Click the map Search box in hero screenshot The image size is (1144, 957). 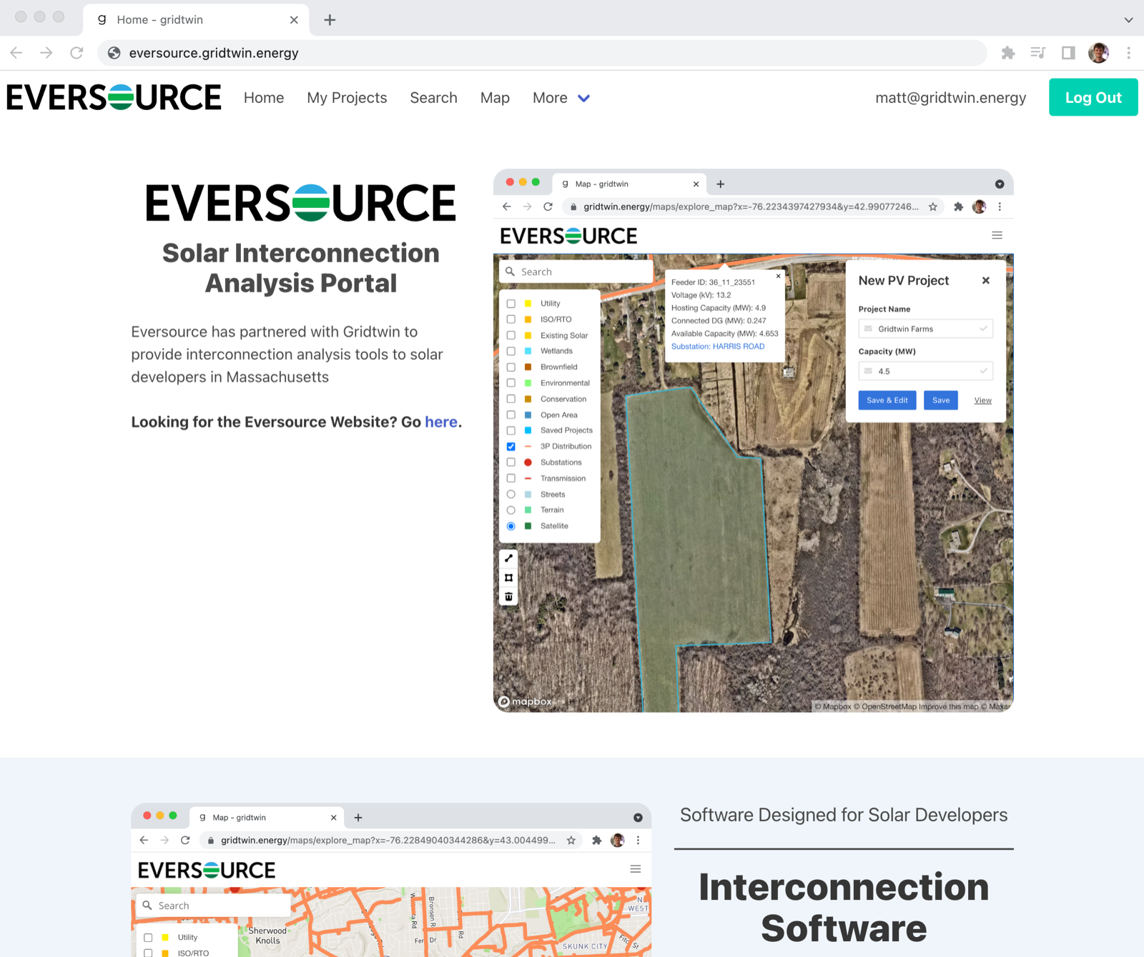click(576, 272)
